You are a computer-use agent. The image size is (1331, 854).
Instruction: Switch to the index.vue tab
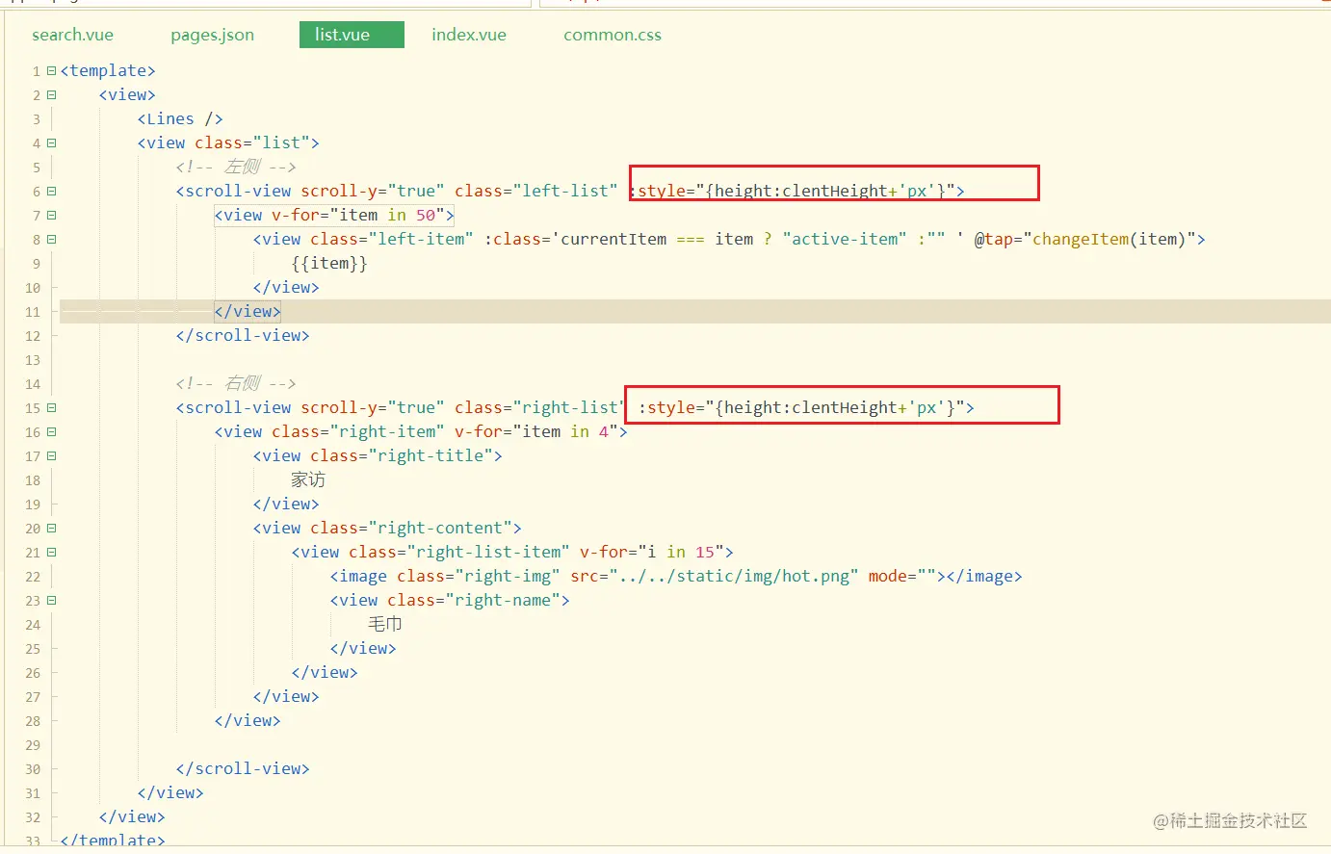[469, 35]
